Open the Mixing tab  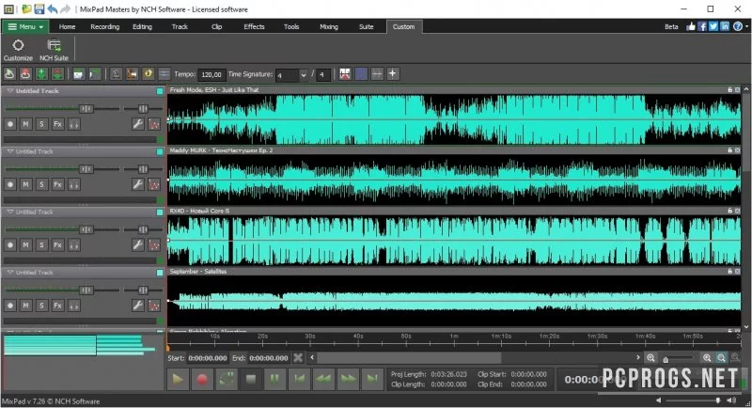(x=329, y=27)
